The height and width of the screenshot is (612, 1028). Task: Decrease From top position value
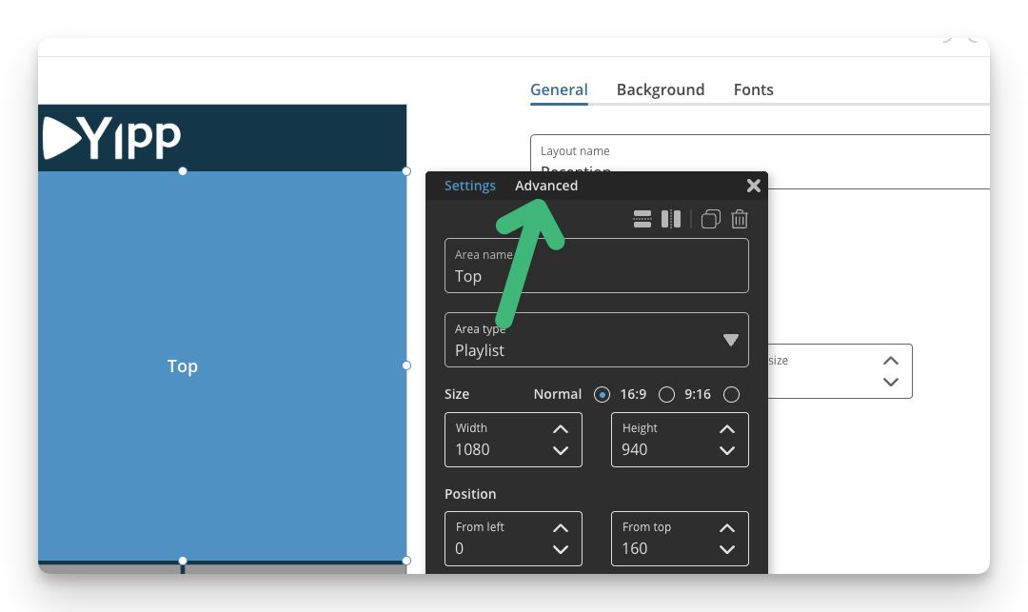[727, 549]
